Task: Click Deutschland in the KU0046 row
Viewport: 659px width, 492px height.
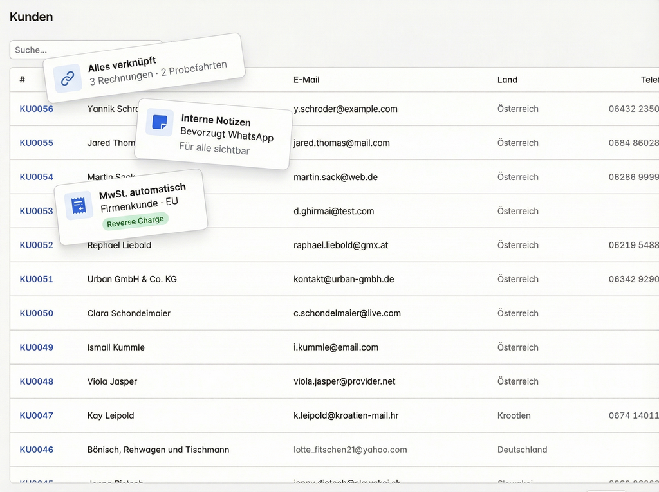Action: coord(522,450)
